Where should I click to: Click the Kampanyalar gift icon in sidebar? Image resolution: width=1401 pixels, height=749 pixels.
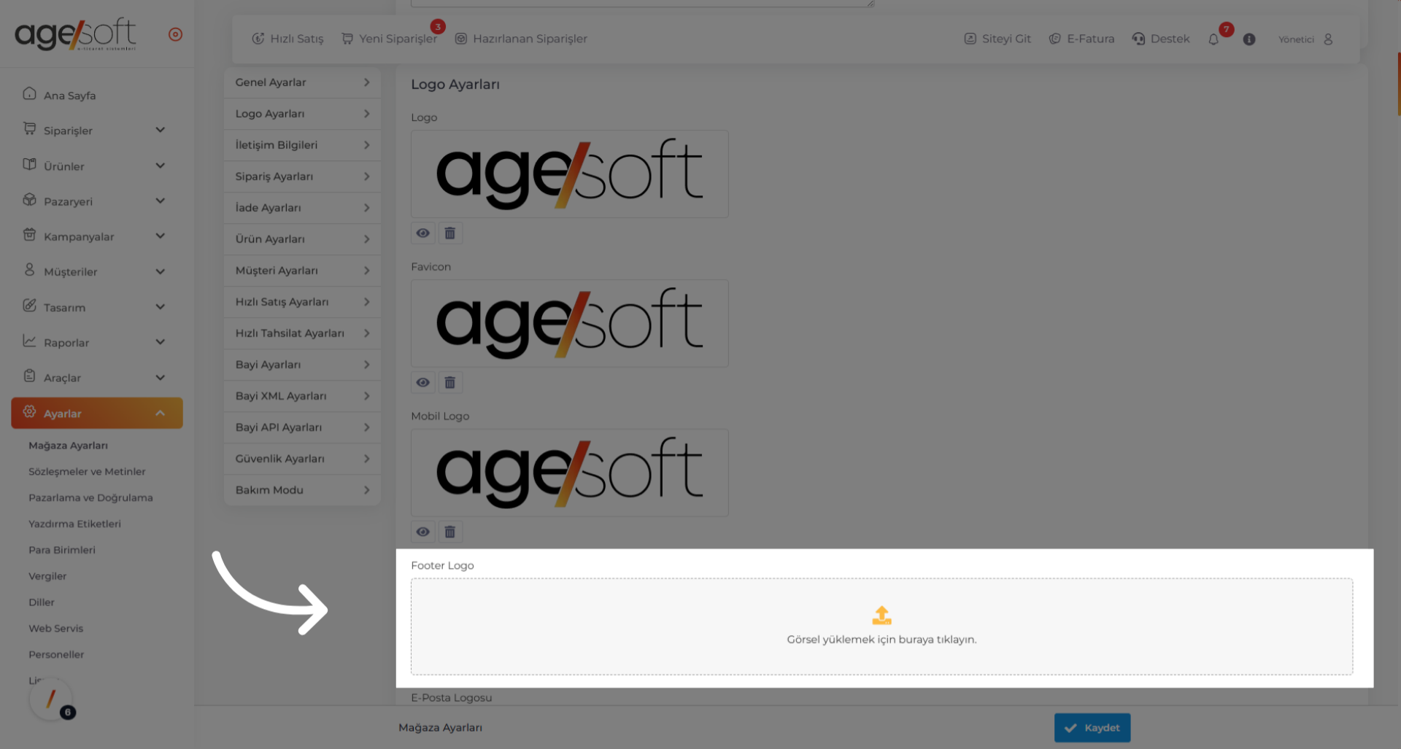click(x=29, y=235)
